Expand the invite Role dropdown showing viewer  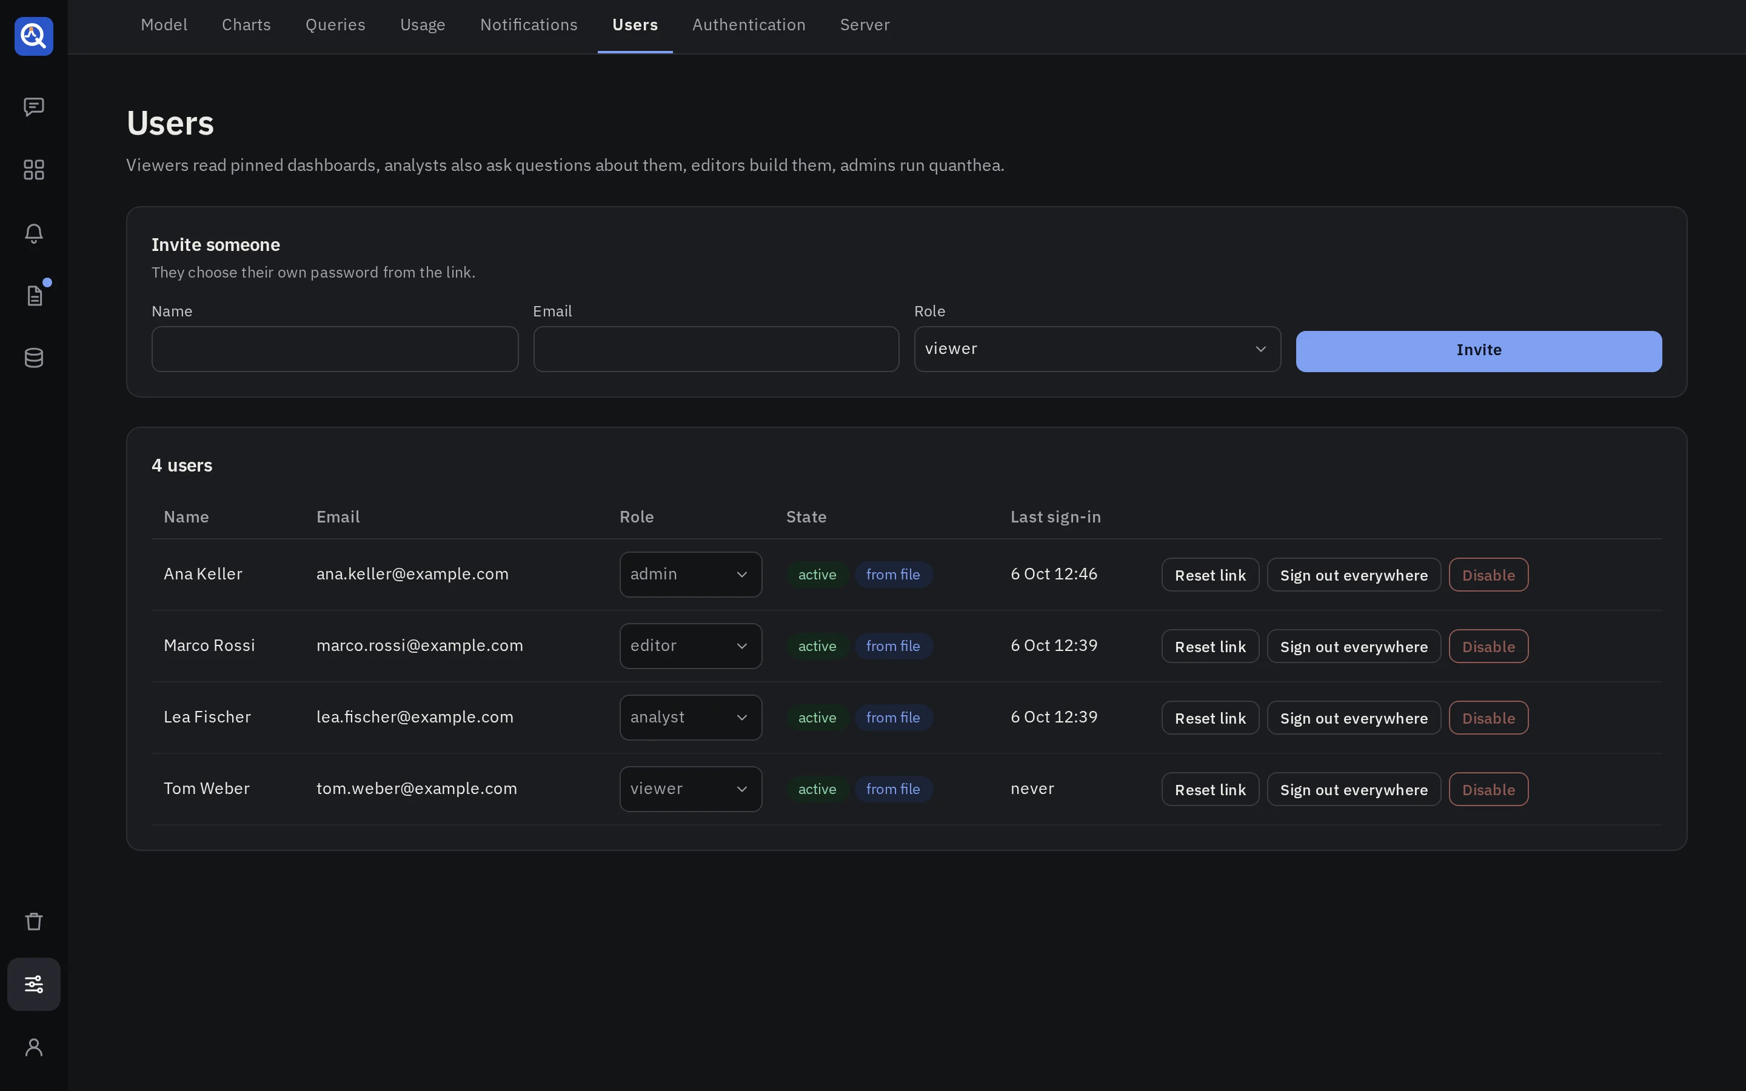(x=1097, y=349)
